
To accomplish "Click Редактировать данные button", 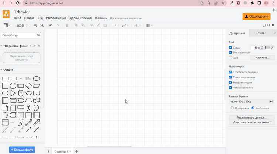I will click(252, 118).
